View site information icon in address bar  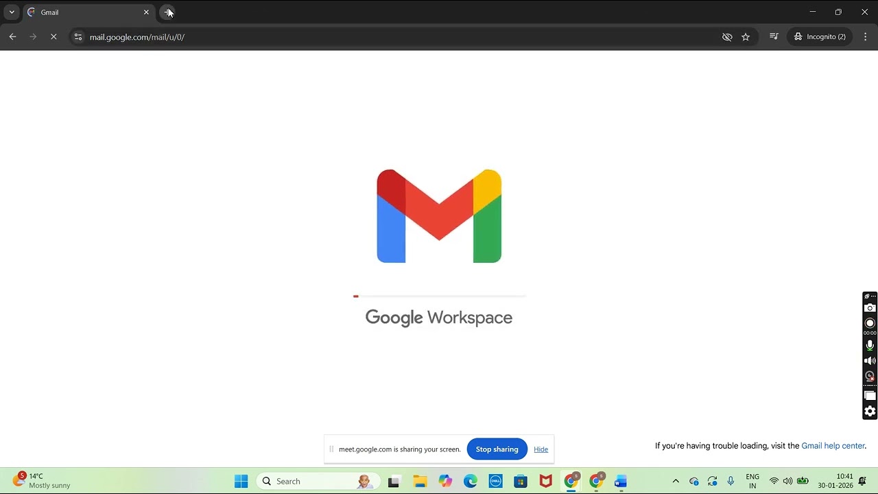pos(78,37)
